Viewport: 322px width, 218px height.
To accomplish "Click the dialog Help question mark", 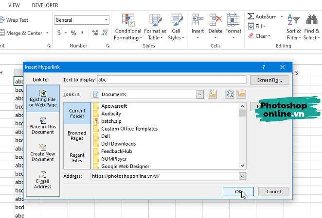I will (264, 67).
